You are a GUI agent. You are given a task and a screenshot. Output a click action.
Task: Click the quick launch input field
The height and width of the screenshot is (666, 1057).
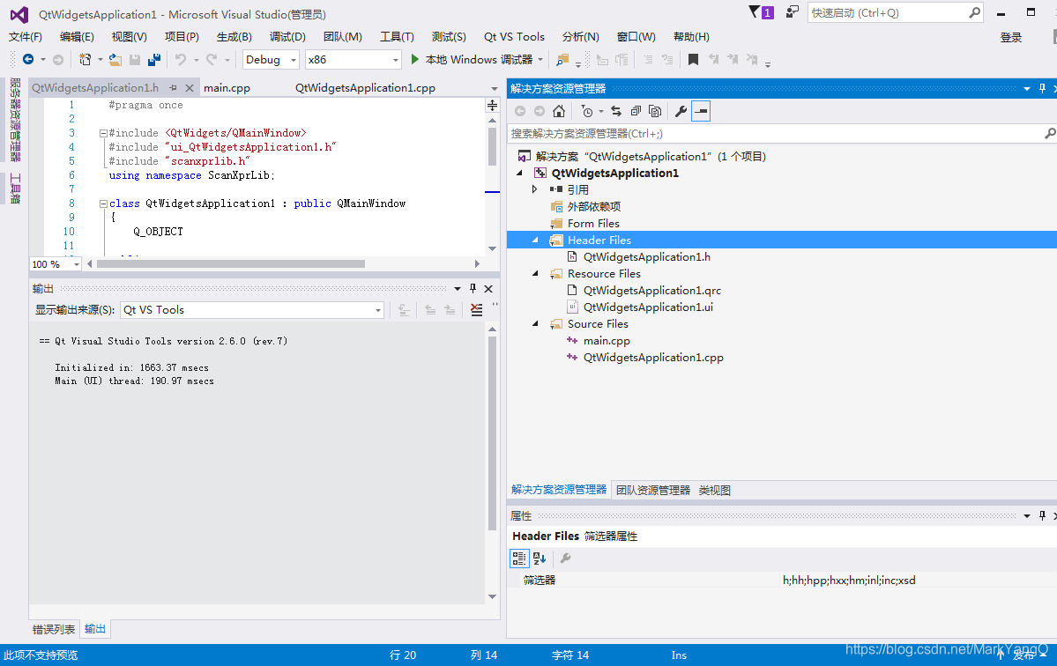point(889,13)
